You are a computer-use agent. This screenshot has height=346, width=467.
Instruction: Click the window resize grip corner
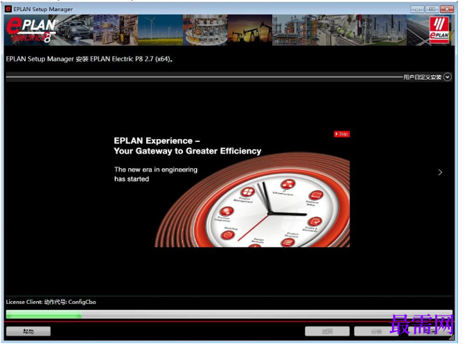452,337
